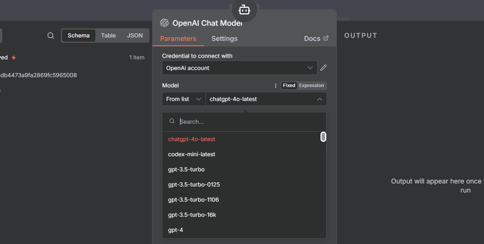The height and width of the screenshot is (244, 484).
Task: Click the lightning bolt icon in the left panel
Action: 14,57
